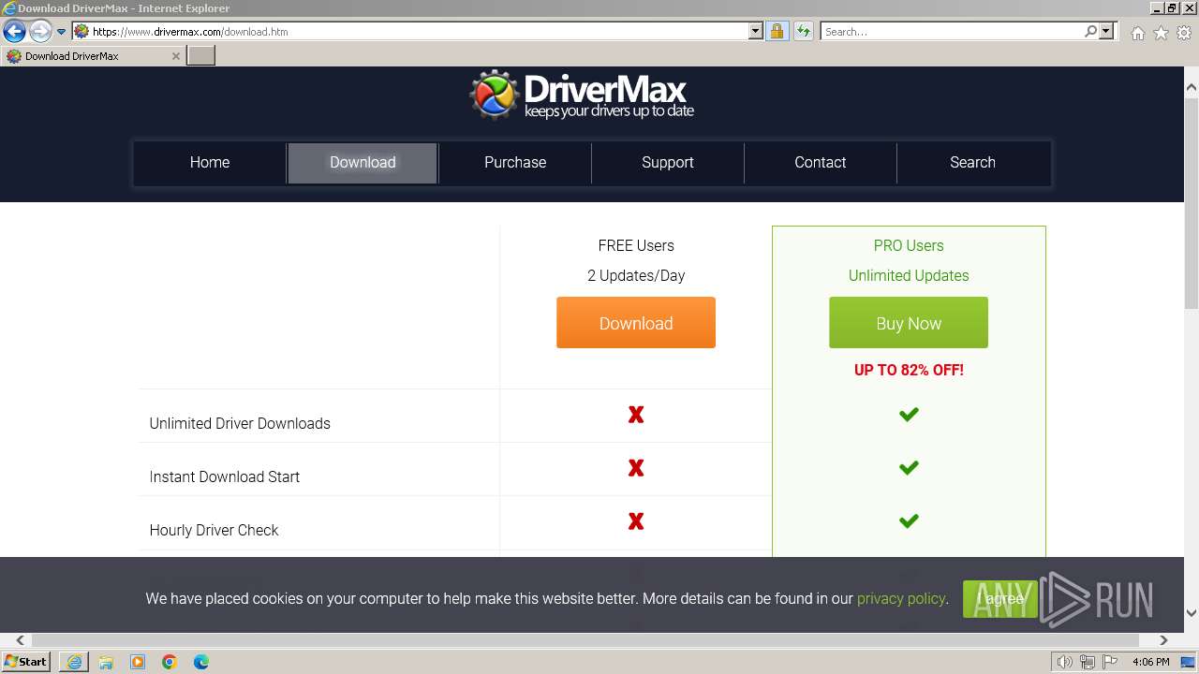Viewport: 1199px width, 674px height.
Task: Open the Tools gear icon
Action: coord(1184,33)
